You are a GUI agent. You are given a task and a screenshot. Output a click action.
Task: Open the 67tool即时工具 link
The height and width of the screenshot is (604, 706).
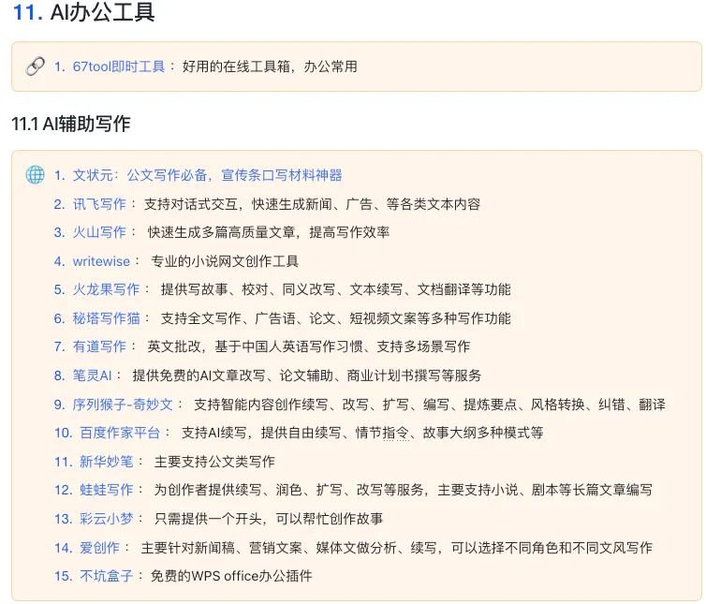click(x=119, y=66)
